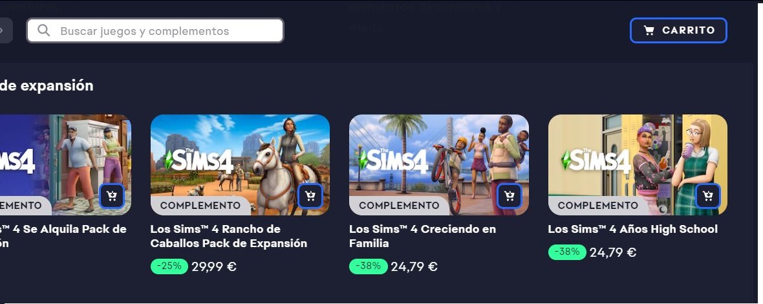Open Rancho de Caballos cover image

click(x=240, y=165)
